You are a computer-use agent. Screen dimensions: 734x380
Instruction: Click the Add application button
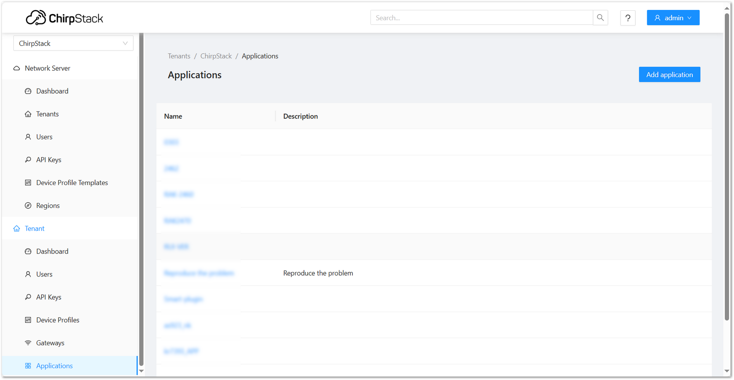pyautogui.click(x=669, y=74)
